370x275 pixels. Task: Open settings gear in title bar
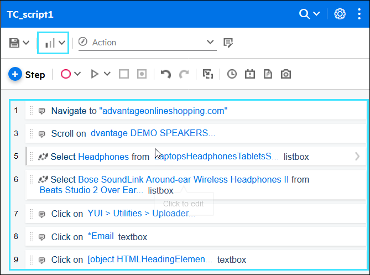pyautogui.click(x=340, y=14)
